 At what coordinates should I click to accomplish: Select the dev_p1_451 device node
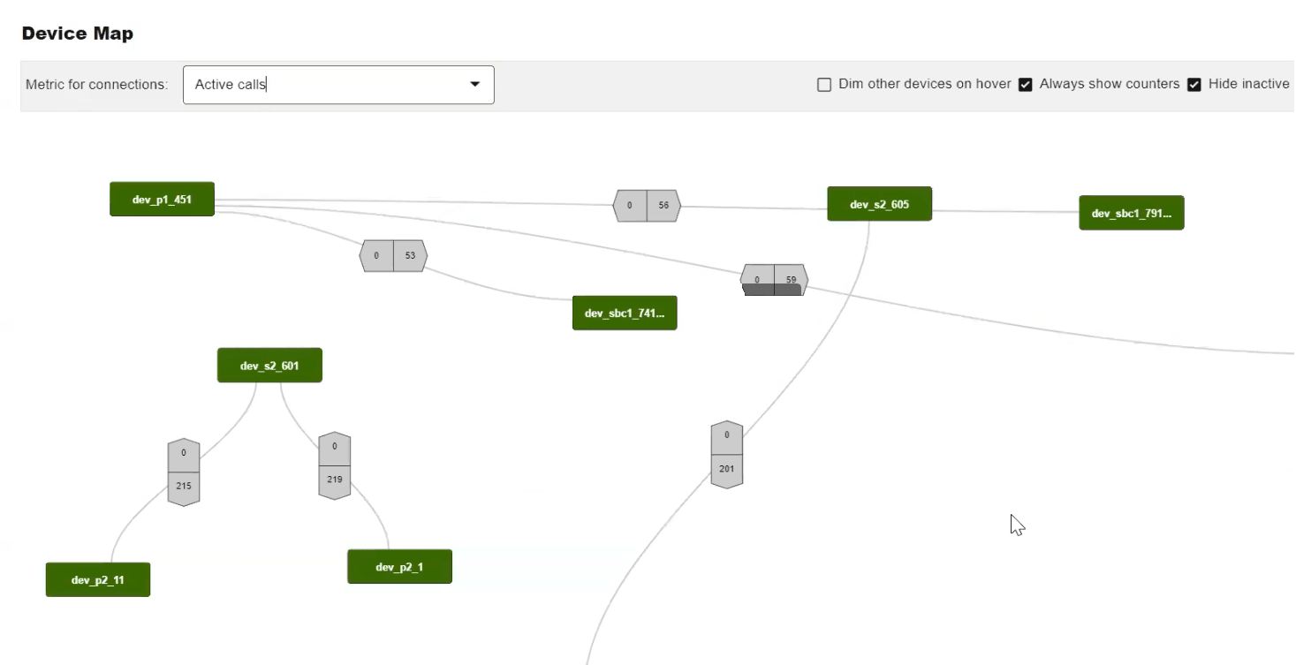click(162, 199)
